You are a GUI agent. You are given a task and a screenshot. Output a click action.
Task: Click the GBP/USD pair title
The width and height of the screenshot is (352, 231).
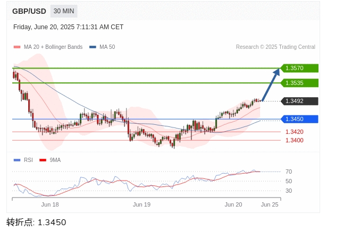[x=29, y=11]
